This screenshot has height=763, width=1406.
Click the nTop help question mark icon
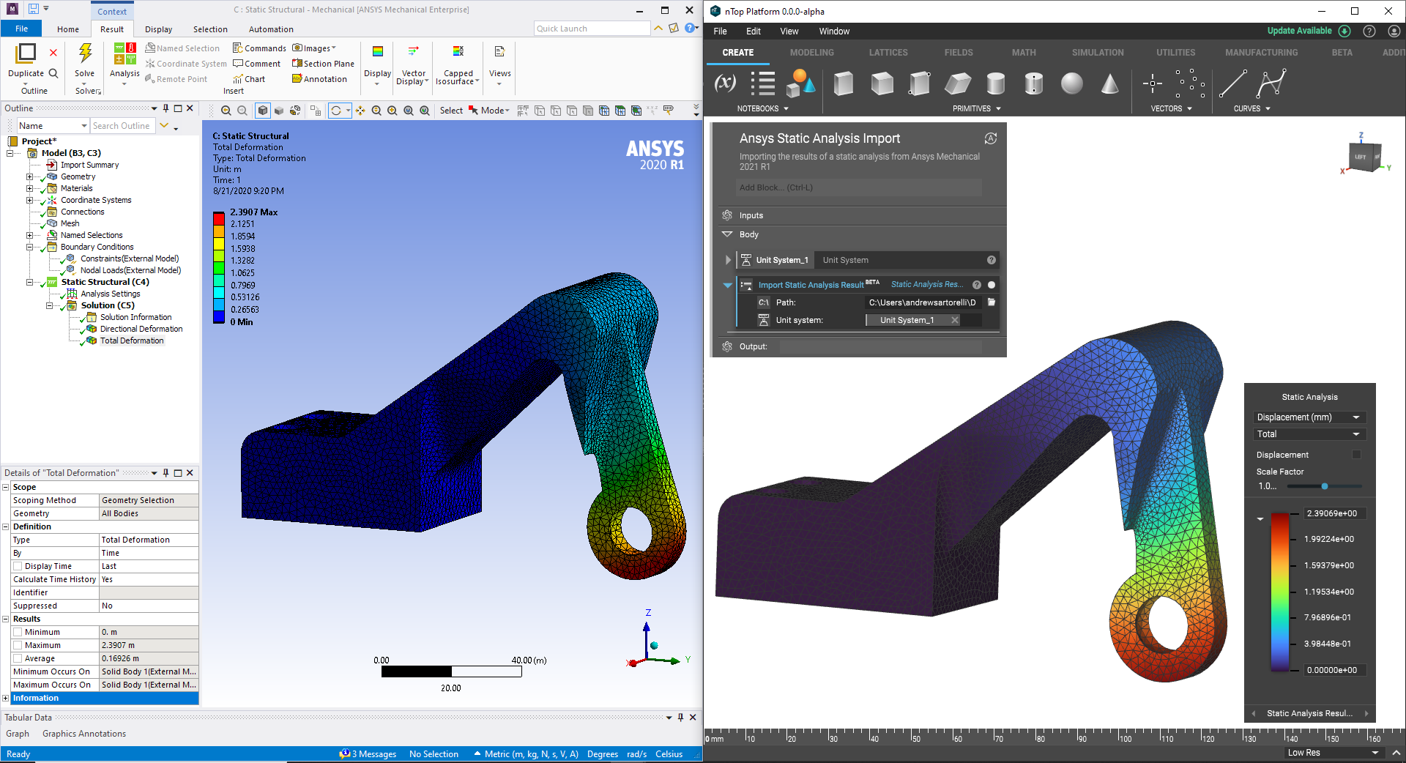pos(1369,31)
